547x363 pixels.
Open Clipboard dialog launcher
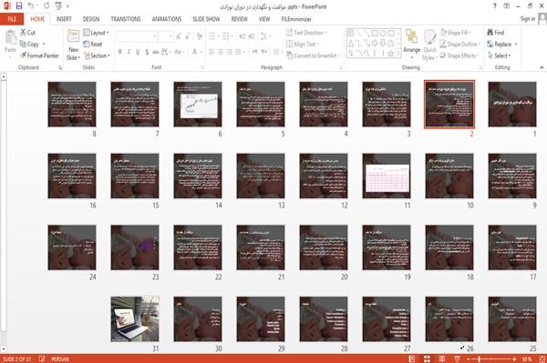click(60, 67)
